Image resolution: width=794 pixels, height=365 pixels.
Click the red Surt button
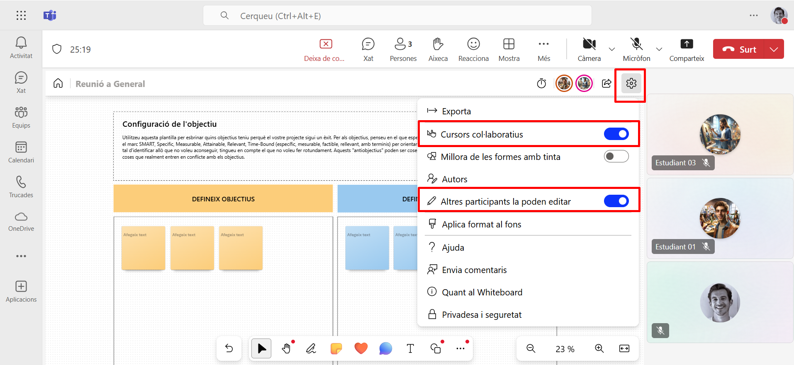739,49
